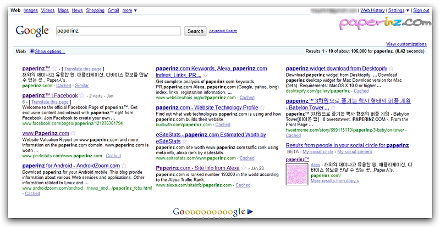Open paperinz.com Keywords, Alexa result title

[211, 72]
